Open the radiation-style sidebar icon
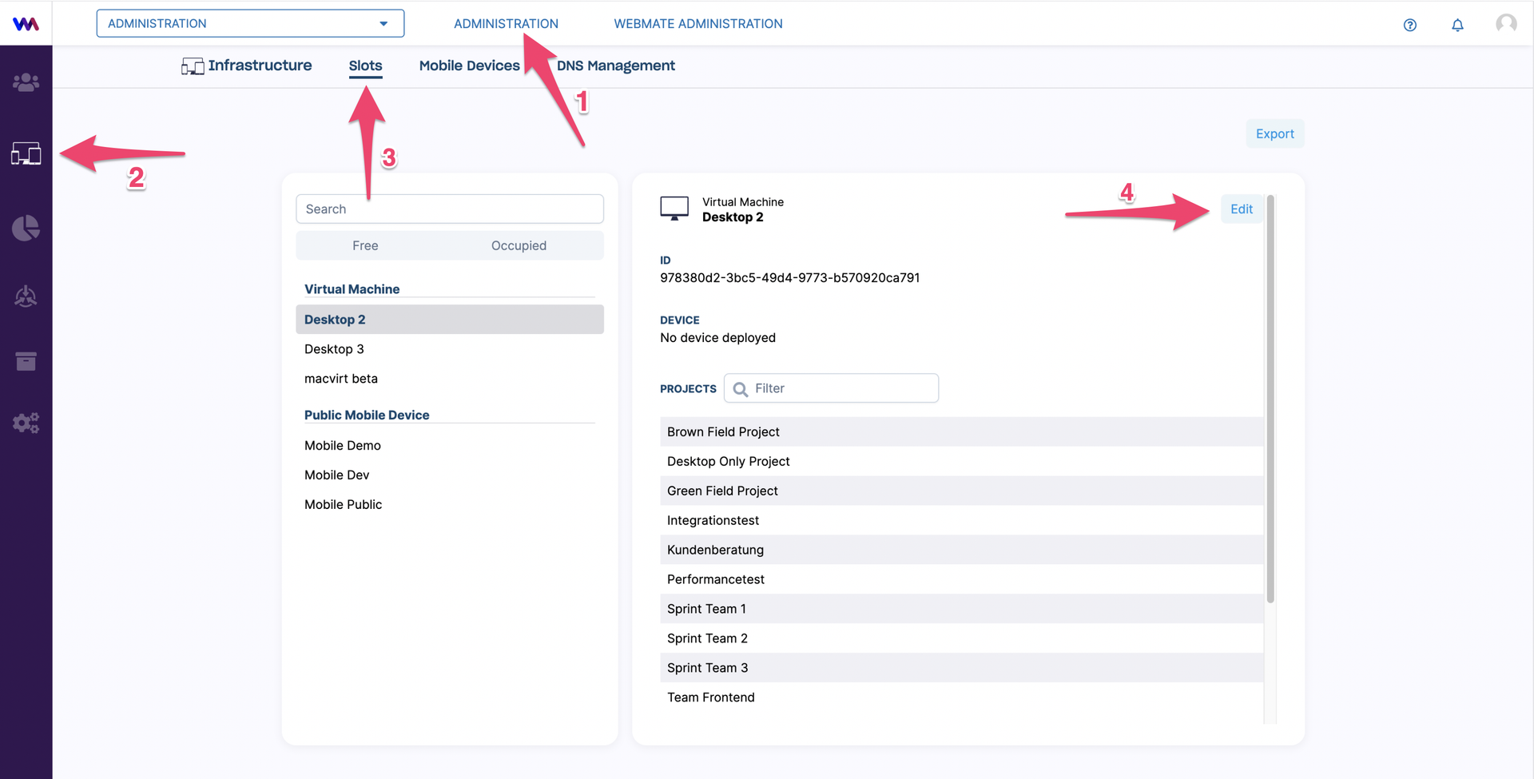The height and width of the screenshot is (779, 1534). click(26, 296)
